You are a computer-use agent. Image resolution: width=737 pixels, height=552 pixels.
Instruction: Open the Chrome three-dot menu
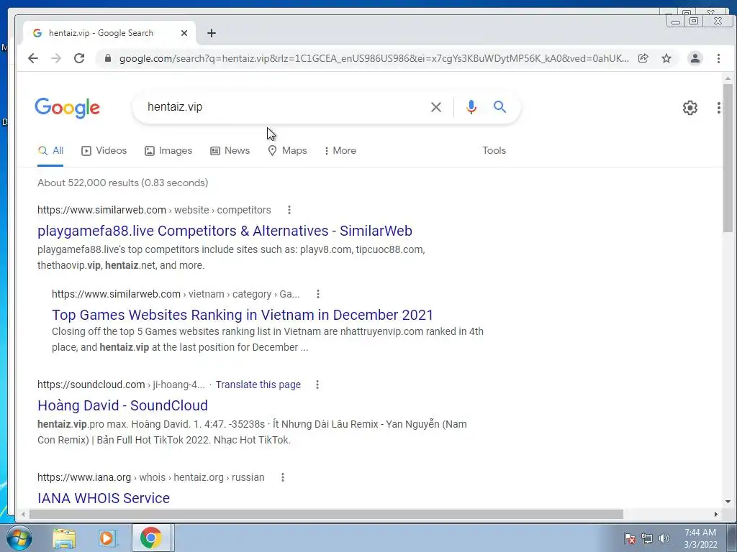[x=718, y=58]
